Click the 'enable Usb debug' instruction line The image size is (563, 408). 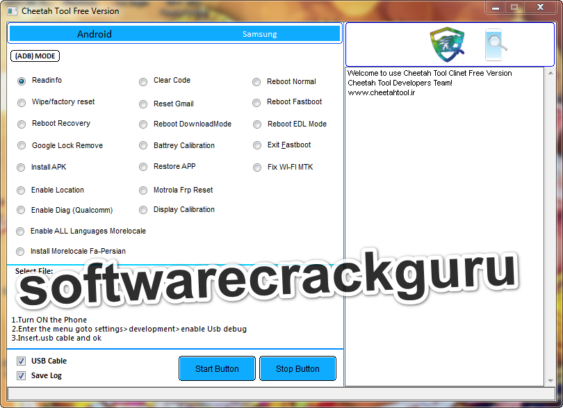(129, 329)
